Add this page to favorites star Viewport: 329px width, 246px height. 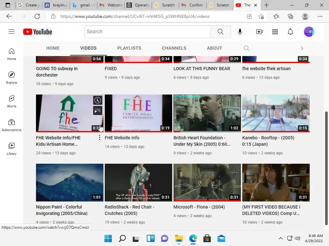click(x=261, y=16)
